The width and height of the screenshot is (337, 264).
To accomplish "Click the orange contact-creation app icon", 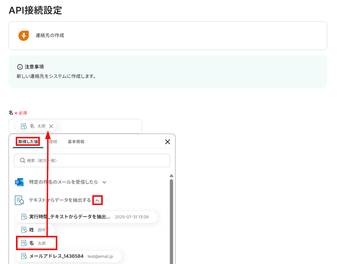I will click(24, 35).
